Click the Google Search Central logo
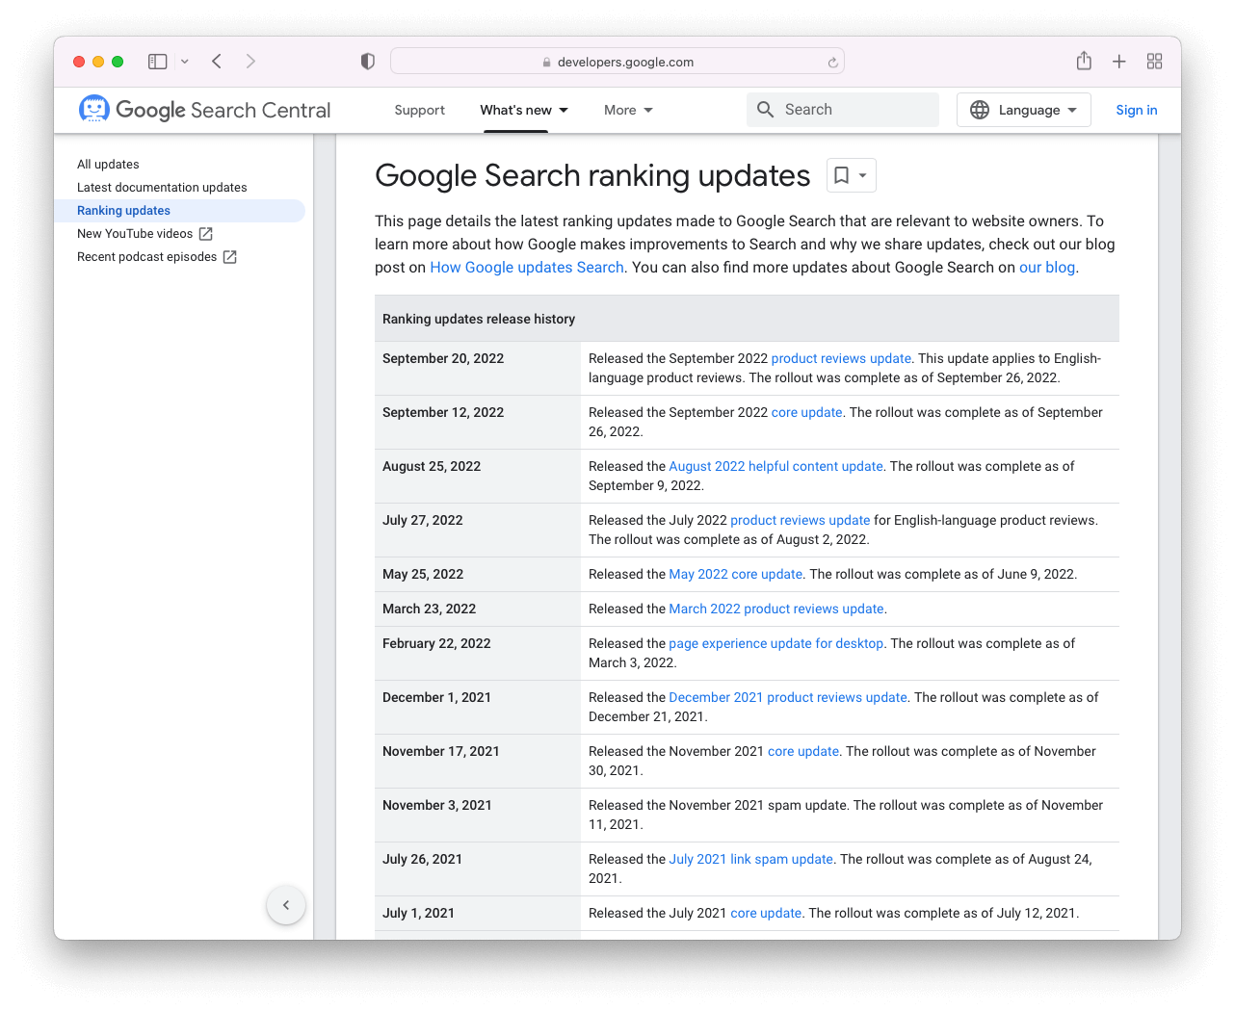This screenshot has width=1235, height=1011. tap(203, 109)
